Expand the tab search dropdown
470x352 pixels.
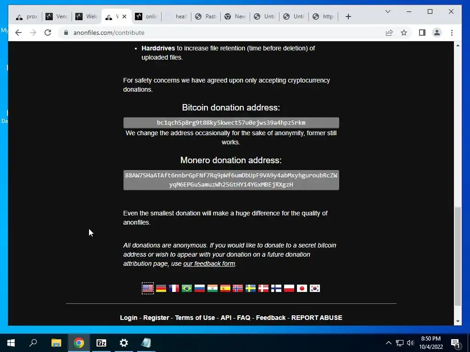click(x=387, y=11)
